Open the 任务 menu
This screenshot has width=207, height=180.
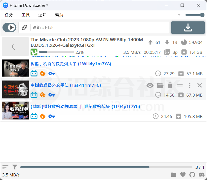click(x=9, y=15)
